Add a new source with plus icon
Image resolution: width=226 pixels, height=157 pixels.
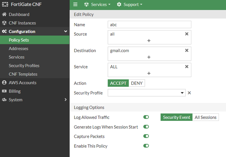coord(149,41)
